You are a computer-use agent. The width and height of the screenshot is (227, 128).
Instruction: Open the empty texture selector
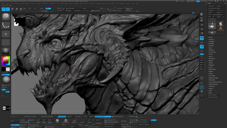tap(6, 43)
